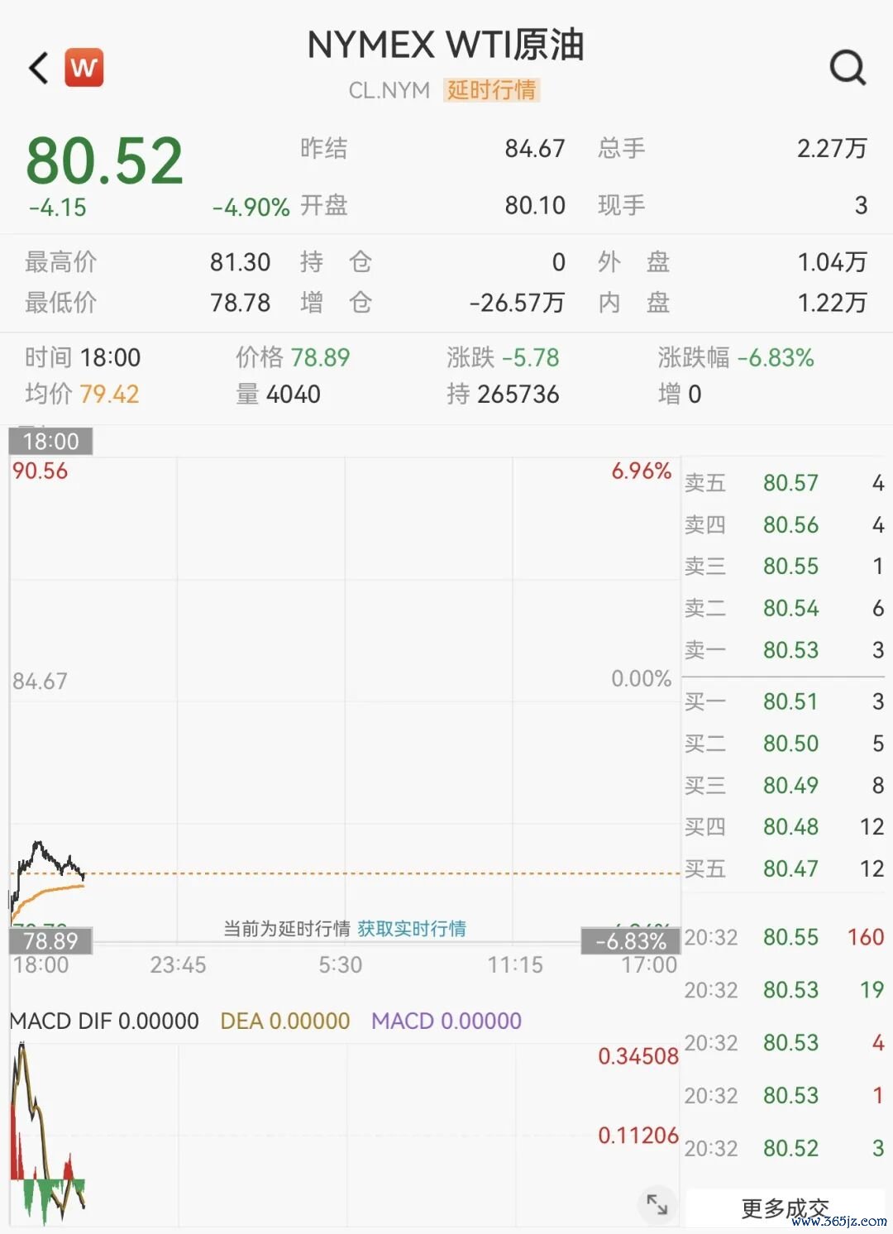Tap 量 value 4040
893x1234 pixels.
[294, 394]
